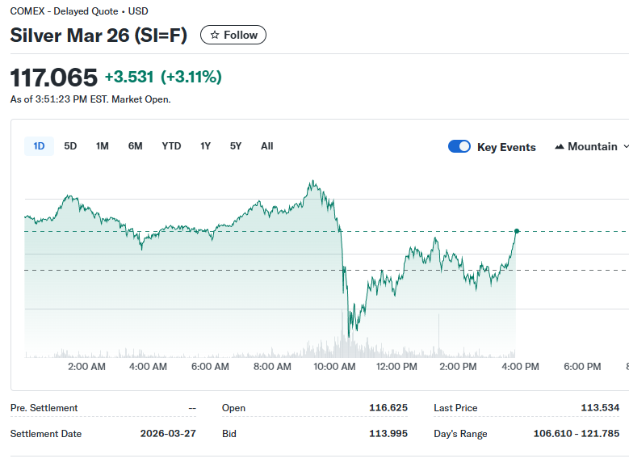Click the +3.531 (+3.11%) price change
This screenshot has width=629, height=467.
pos(163,78)
